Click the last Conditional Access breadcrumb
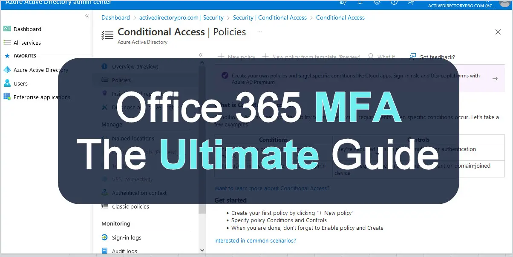The width and height of the screenshot is (513, 257). [x=340, y=17]
